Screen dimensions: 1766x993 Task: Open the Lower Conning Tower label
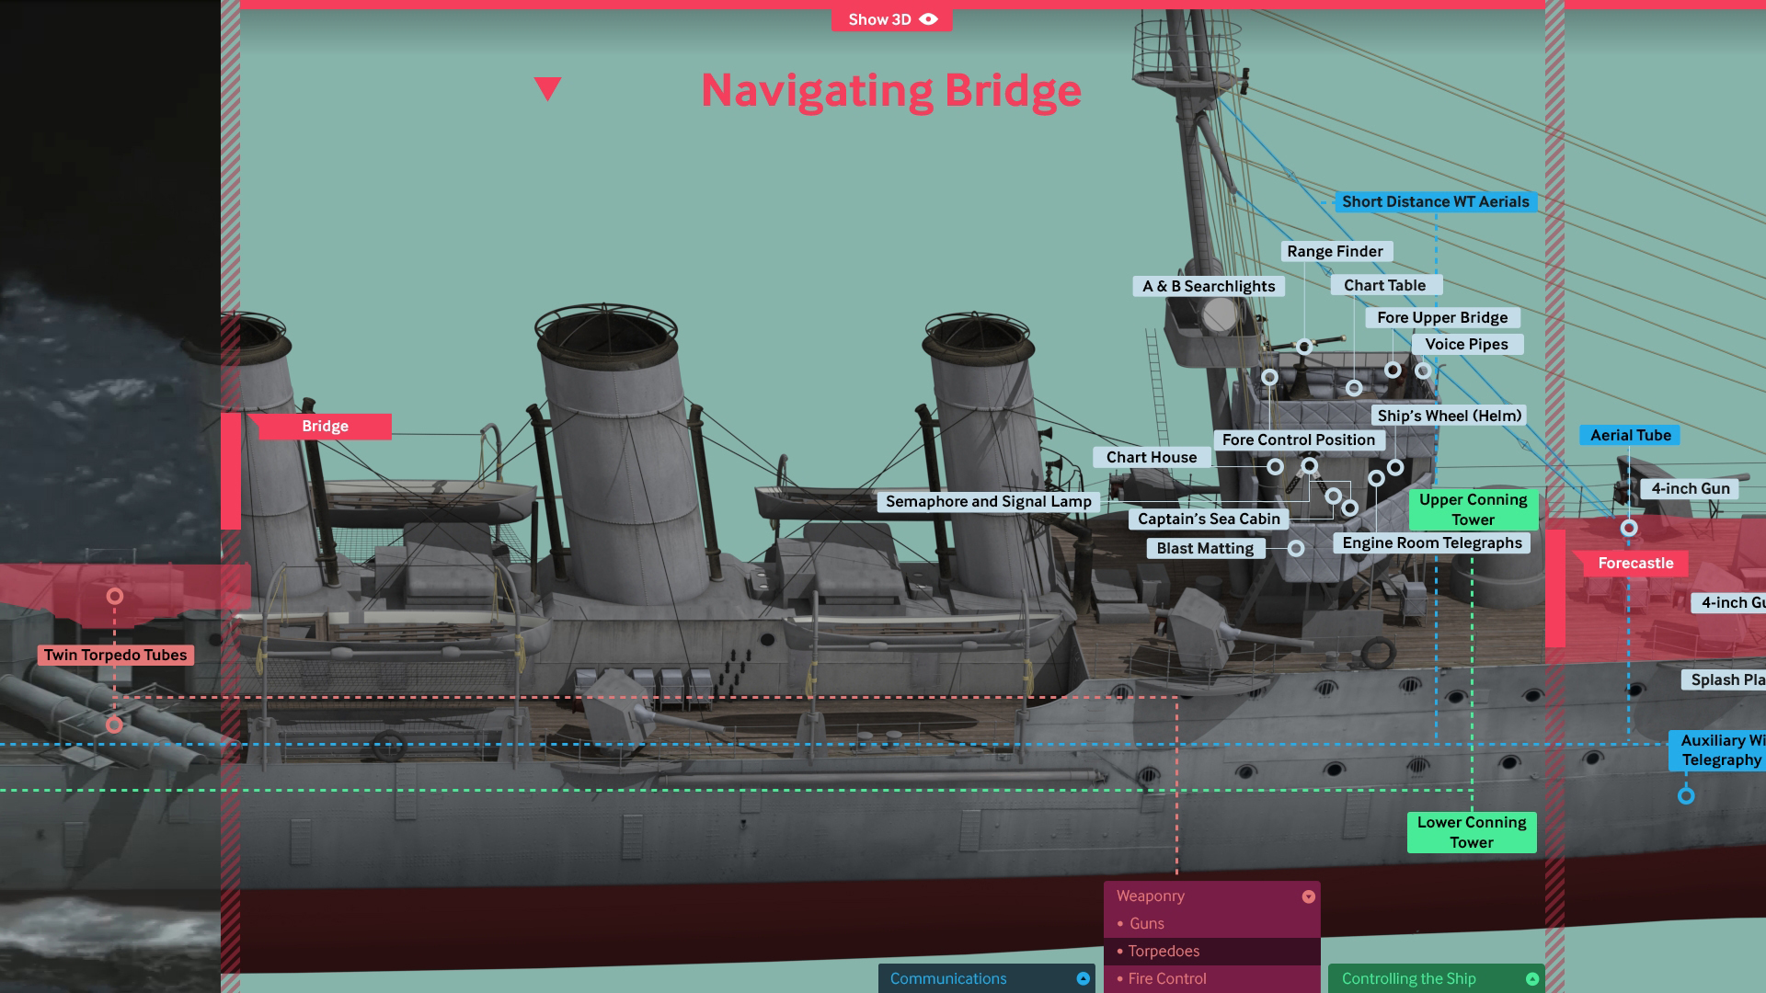coord(1471,832)
